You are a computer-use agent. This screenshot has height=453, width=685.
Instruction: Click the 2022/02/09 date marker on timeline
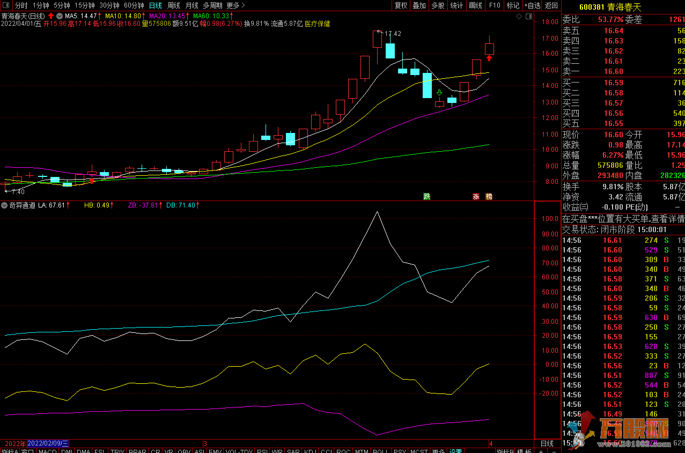pos(48,443)
